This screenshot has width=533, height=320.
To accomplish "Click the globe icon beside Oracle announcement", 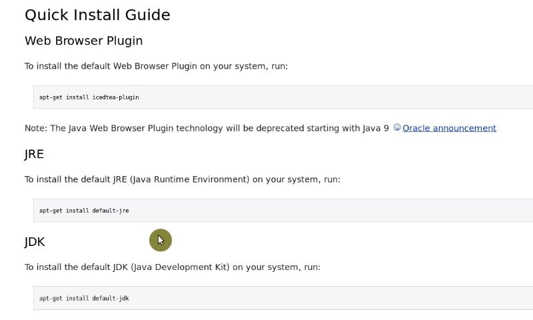I will pos(397,127).
